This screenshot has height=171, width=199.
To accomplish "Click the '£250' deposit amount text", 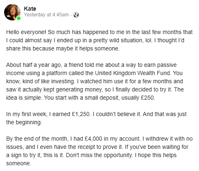I will 148,98.
